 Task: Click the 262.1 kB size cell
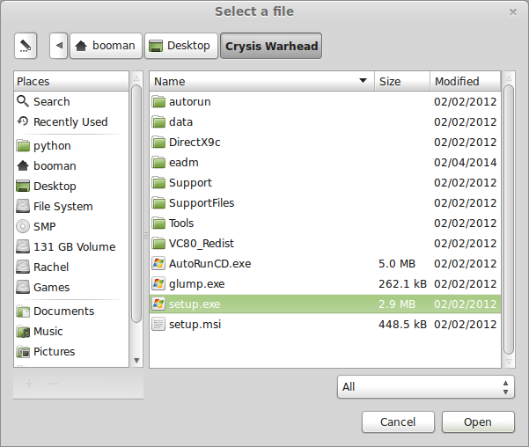pos(402,283)
